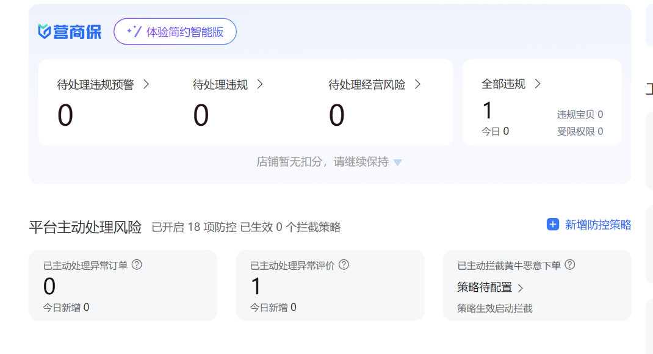Click help icon beside 已主动处理异常订单

pos(137,265)
